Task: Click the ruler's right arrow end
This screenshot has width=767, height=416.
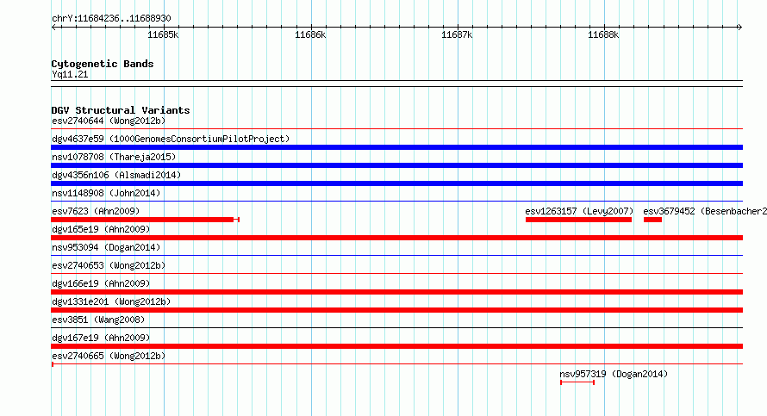Action: pyautogui.click(x=740, y=28)
